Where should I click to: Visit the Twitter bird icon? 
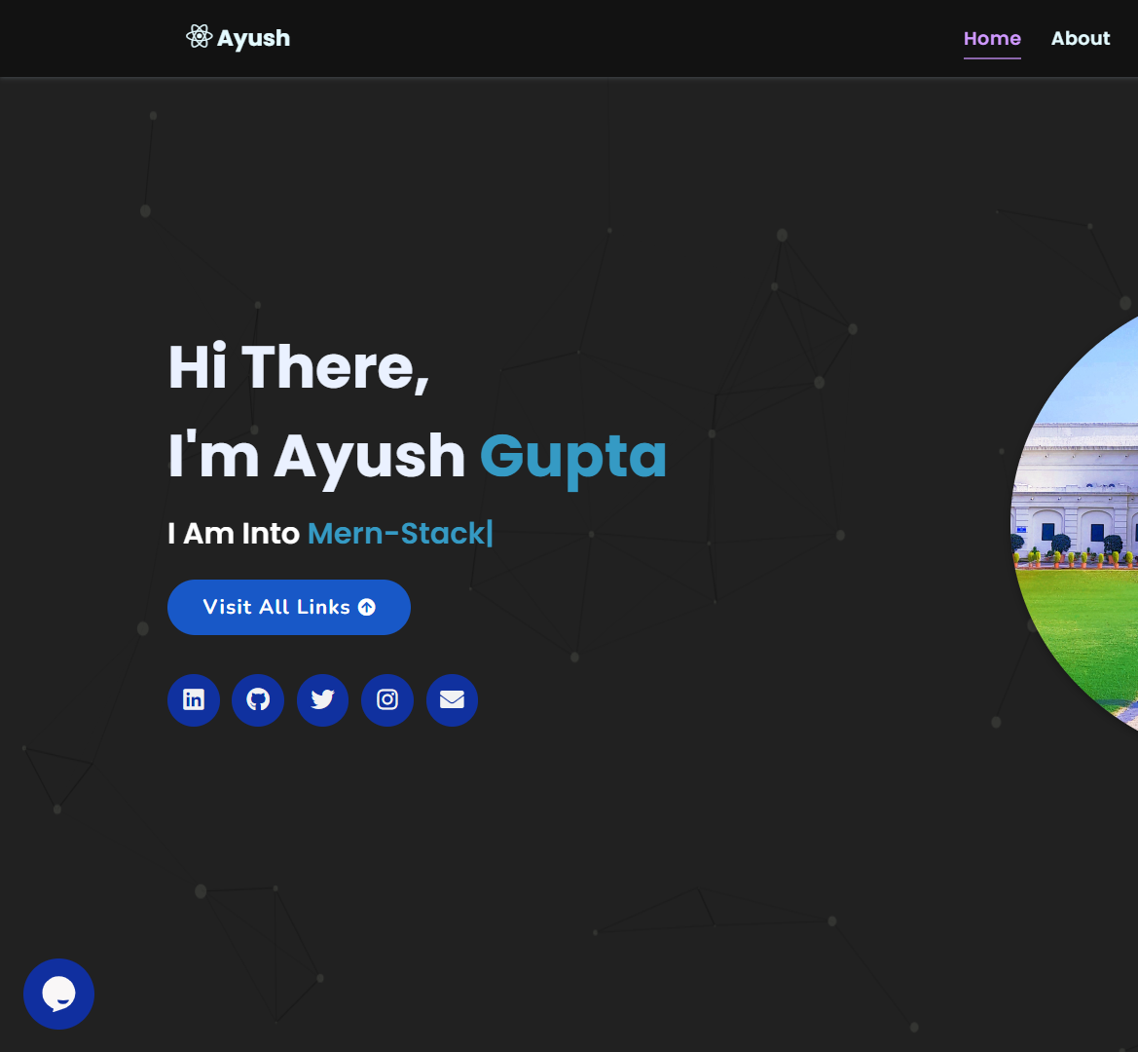322,700
